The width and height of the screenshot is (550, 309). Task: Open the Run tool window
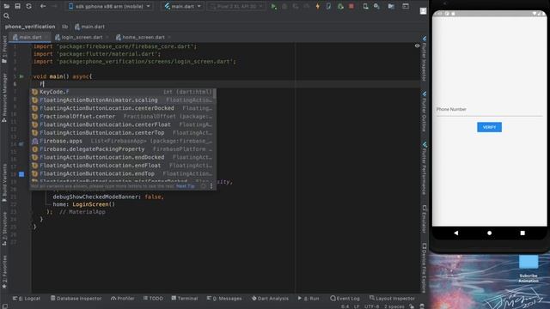(309, 299)
